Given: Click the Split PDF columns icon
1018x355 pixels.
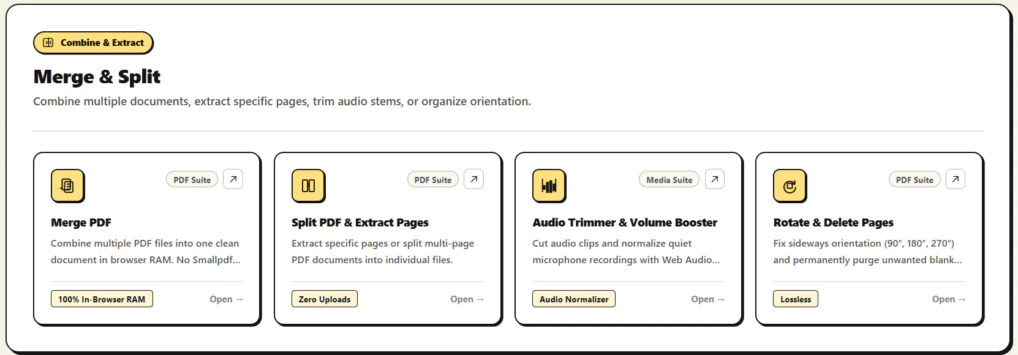Looking at the screenshot, I should 308,185.
